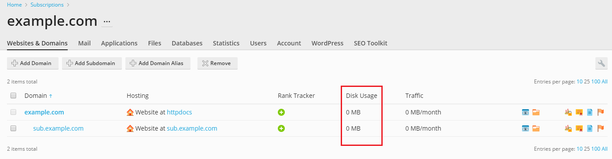Viewport: 612px width, 159px height.
Task: Click the Add Domain button
Action: [33, 63]
